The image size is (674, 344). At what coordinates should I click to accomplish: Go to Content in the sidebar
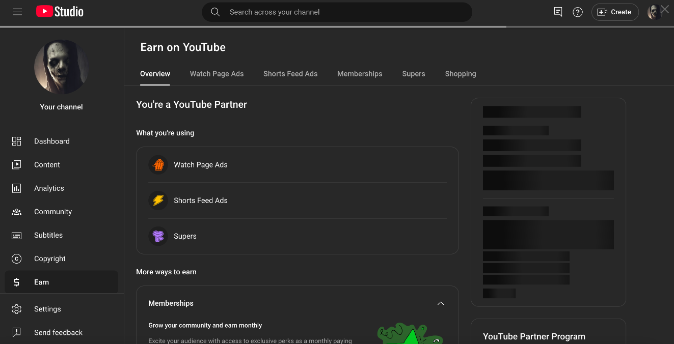click(x=62, y=165)
